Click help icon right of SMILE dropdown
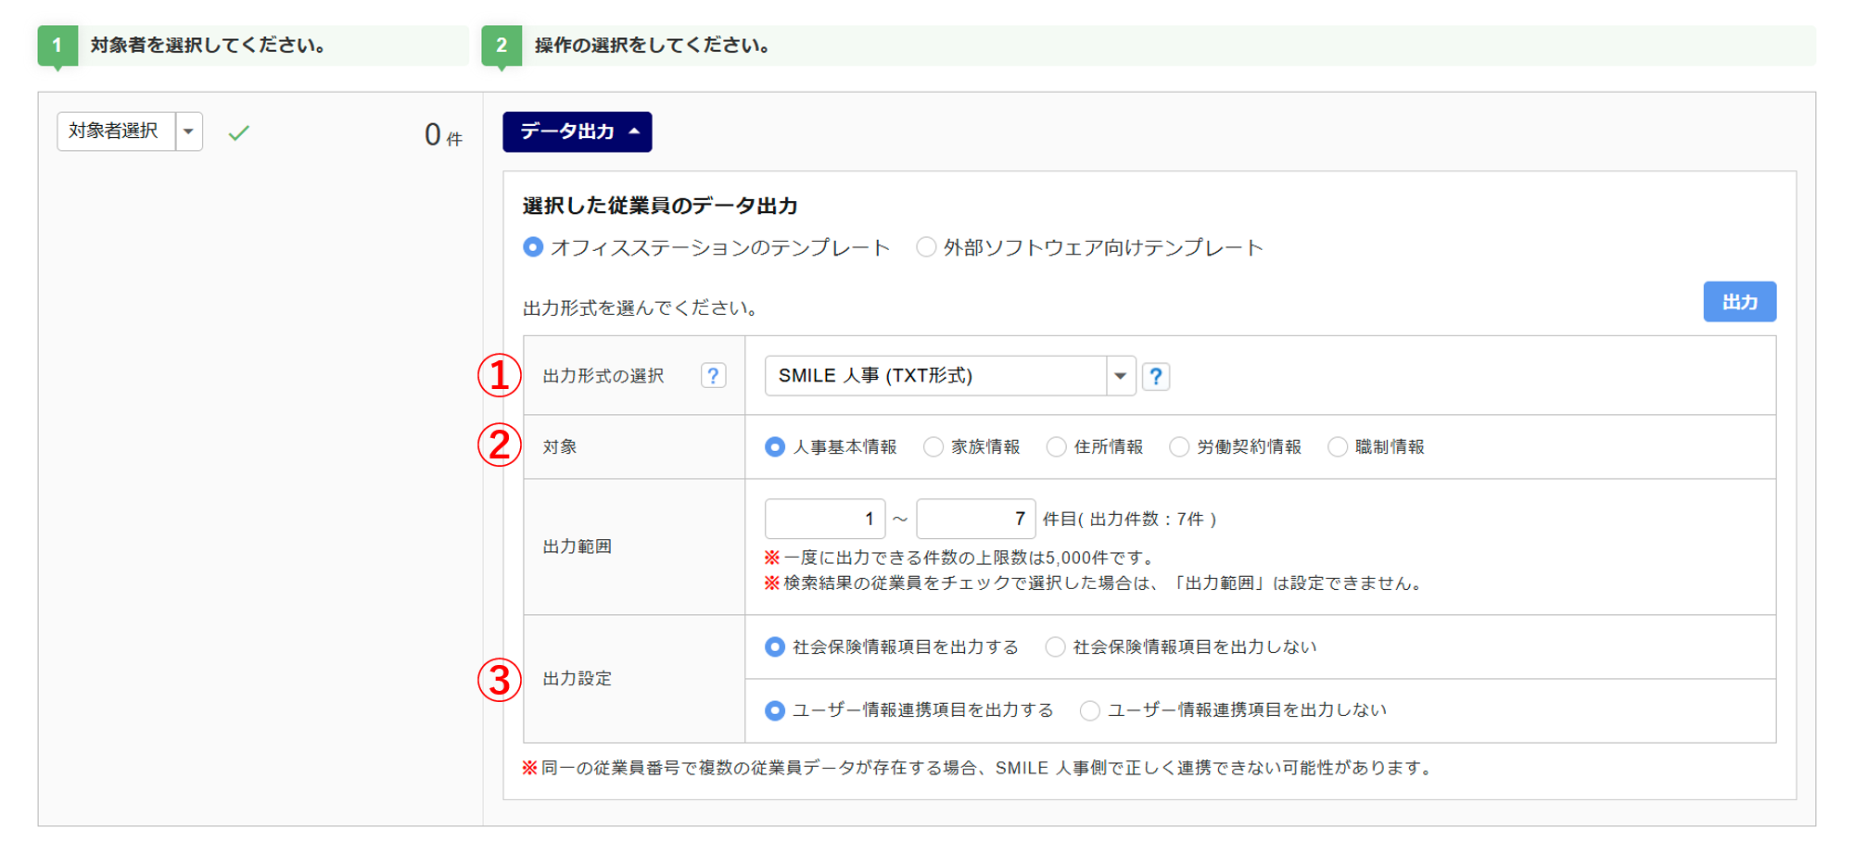The height and width of the screenshot is (853, 1854). point(1155,377)
